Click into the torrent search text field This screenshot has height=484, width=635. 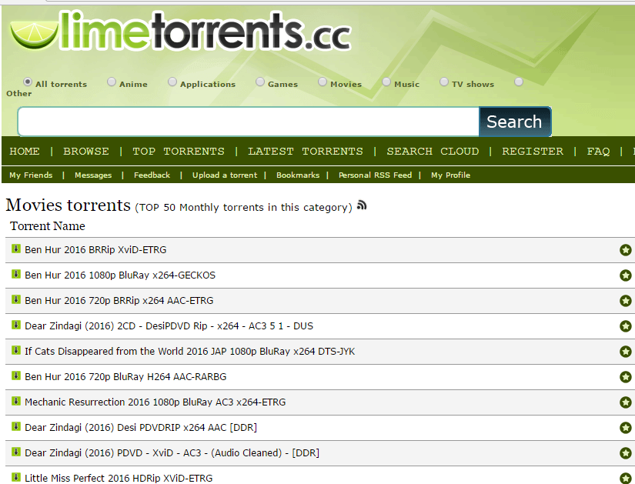click(248, 122)
